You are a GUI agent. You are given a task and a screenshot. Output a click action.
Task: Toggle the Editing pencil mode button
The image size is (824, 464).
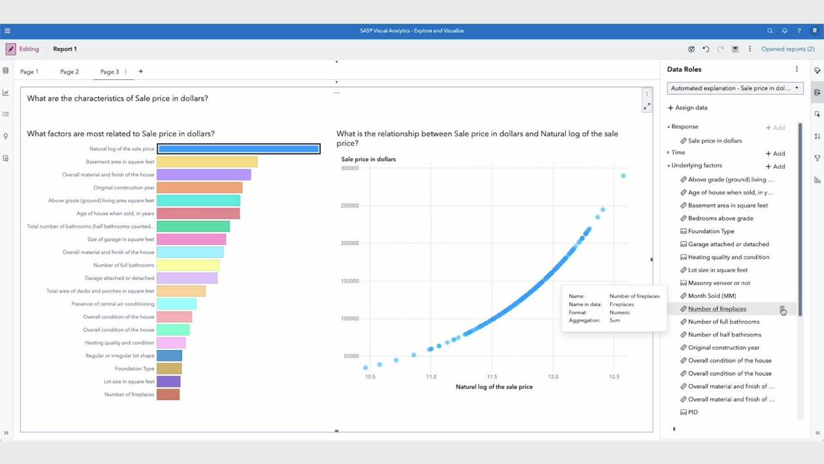pyautogui.click(x=11, y=49)
